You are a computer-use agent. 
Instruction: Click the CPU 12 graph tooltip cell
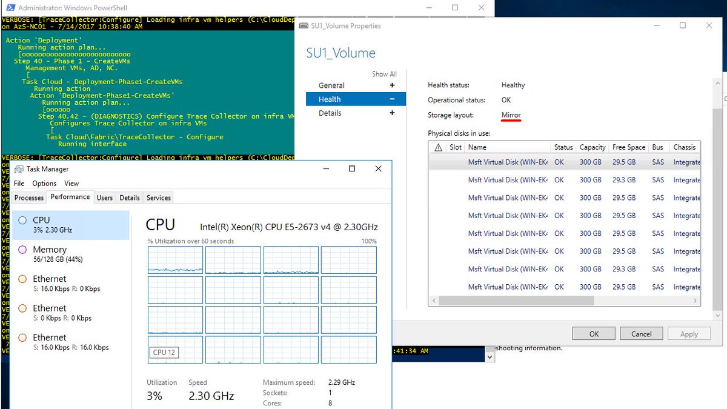point(164,352)
